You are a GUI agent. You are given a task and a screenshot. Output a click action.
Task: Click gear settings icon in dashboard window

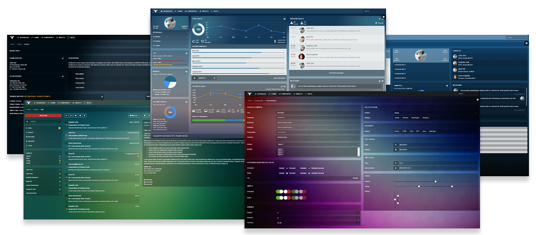pos(384,17)
